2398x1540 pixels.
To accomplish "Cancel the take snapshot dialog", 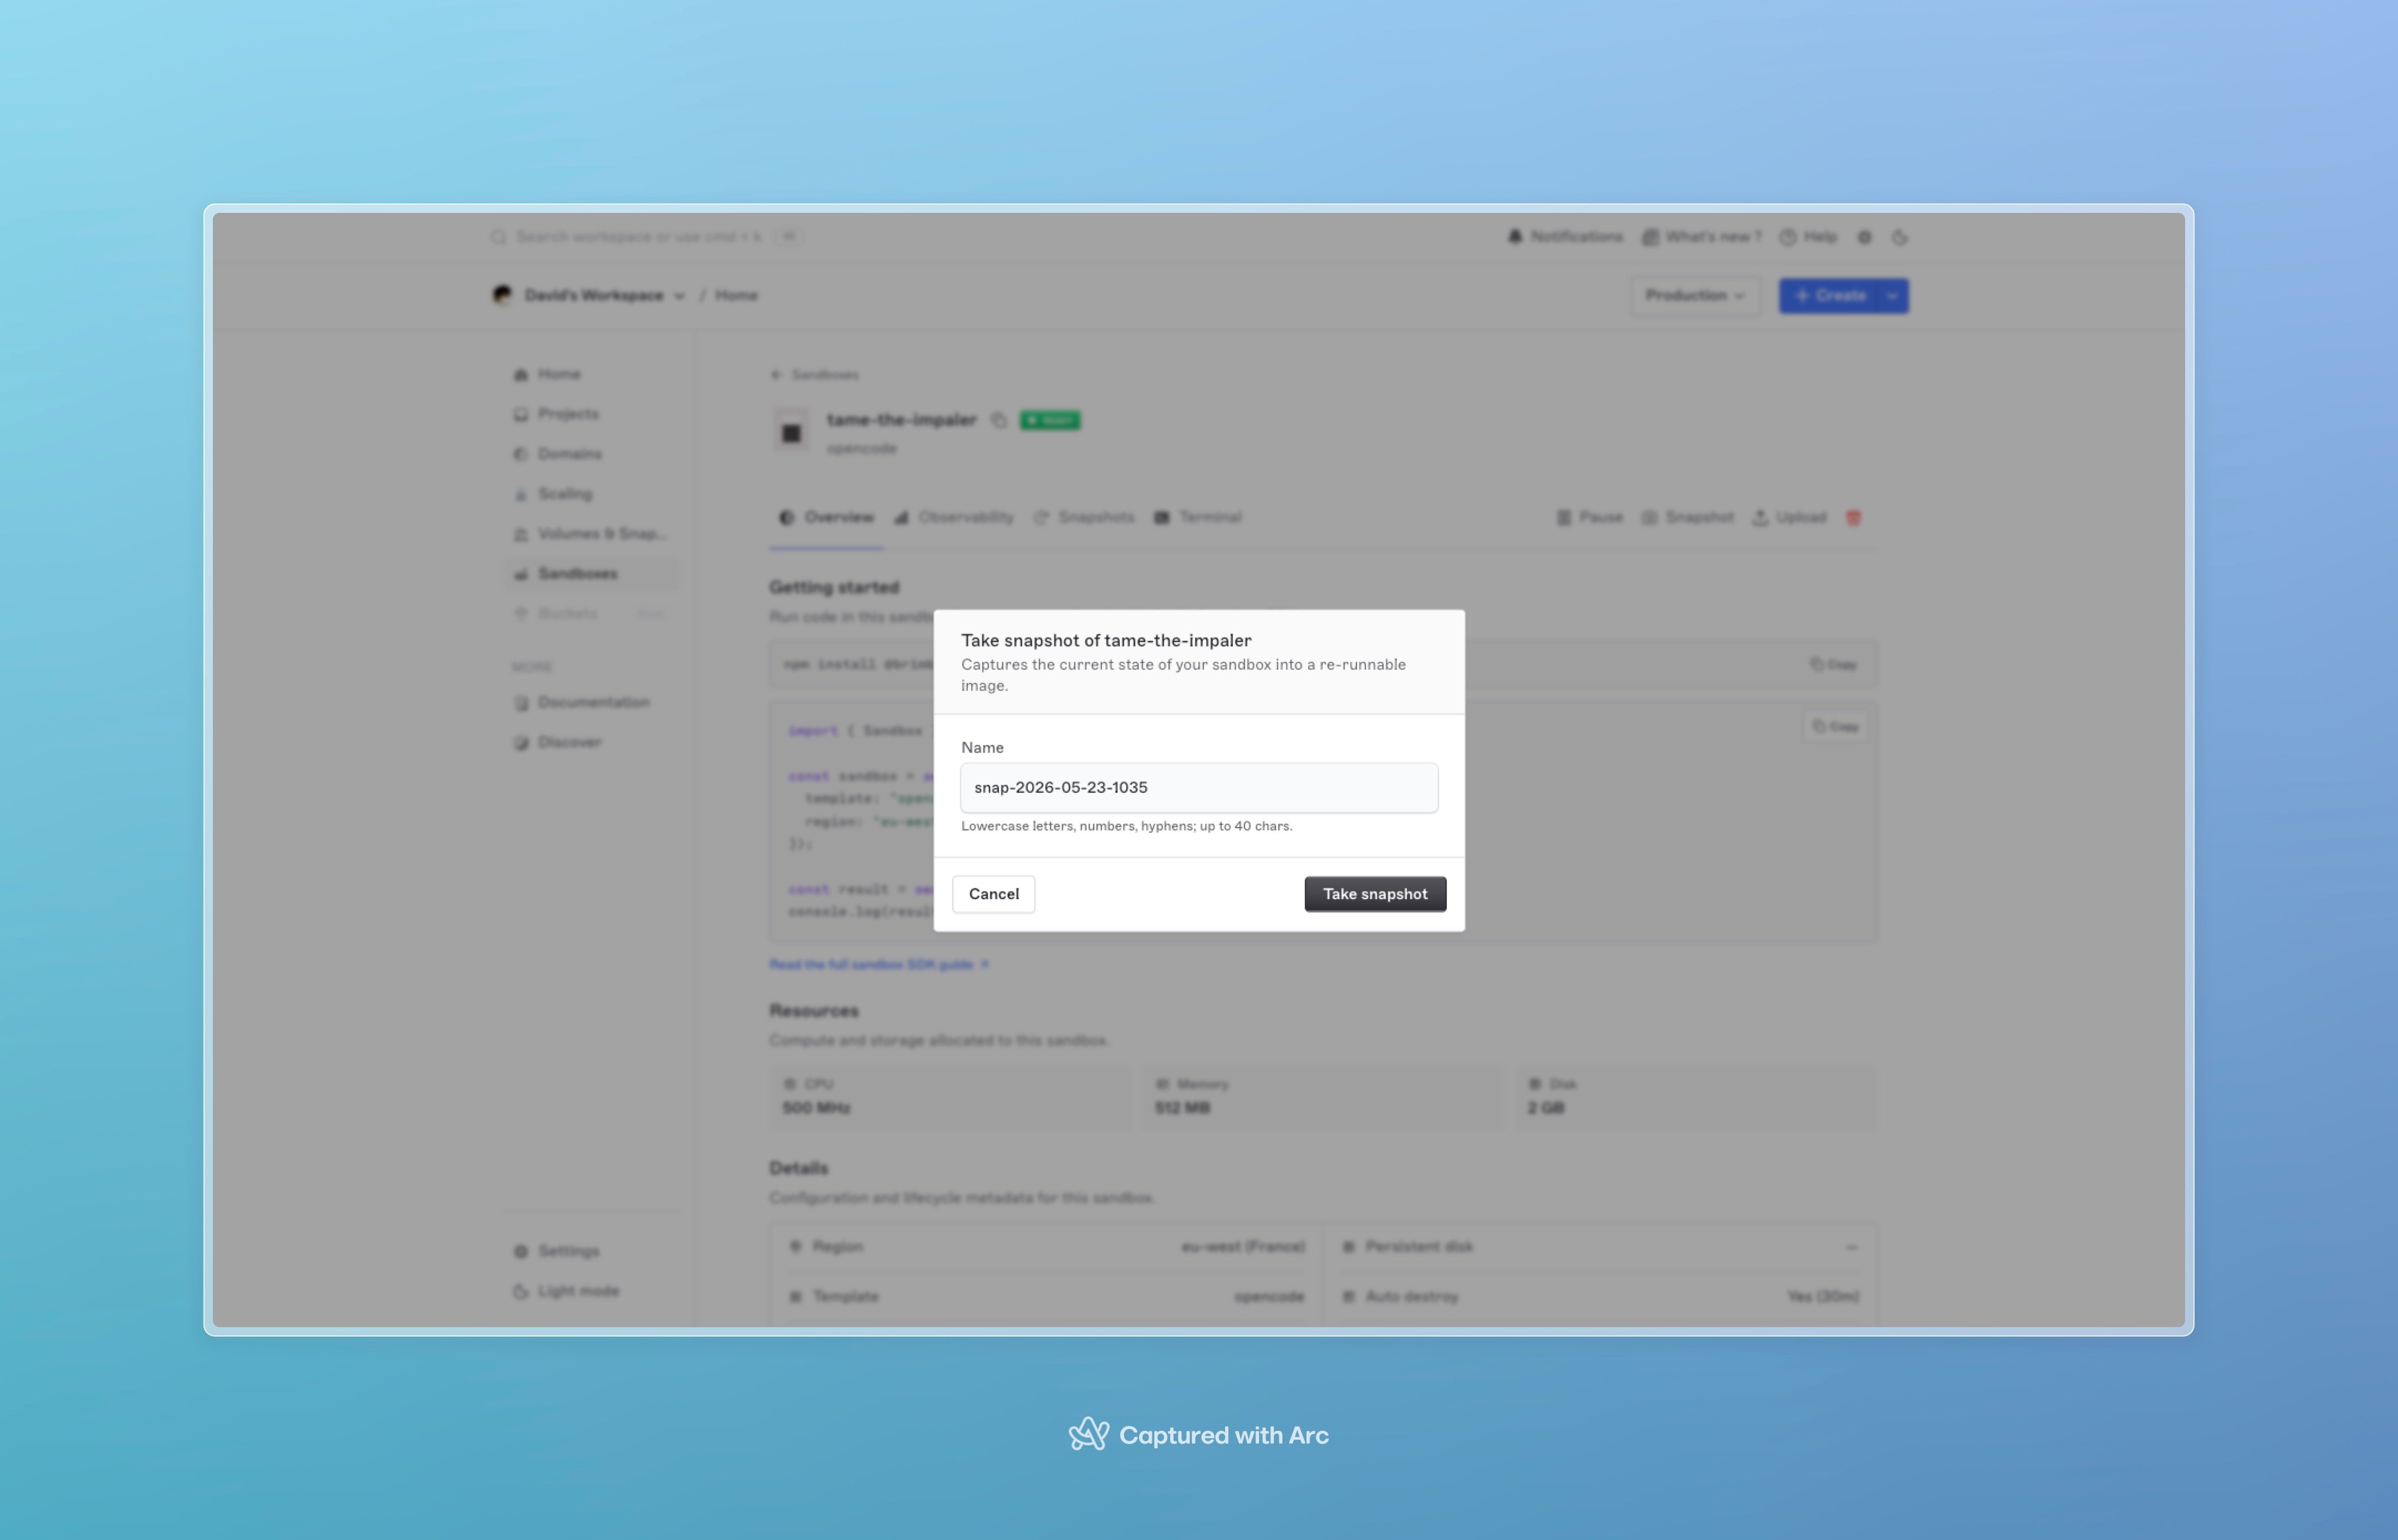I will coord(993,894).
